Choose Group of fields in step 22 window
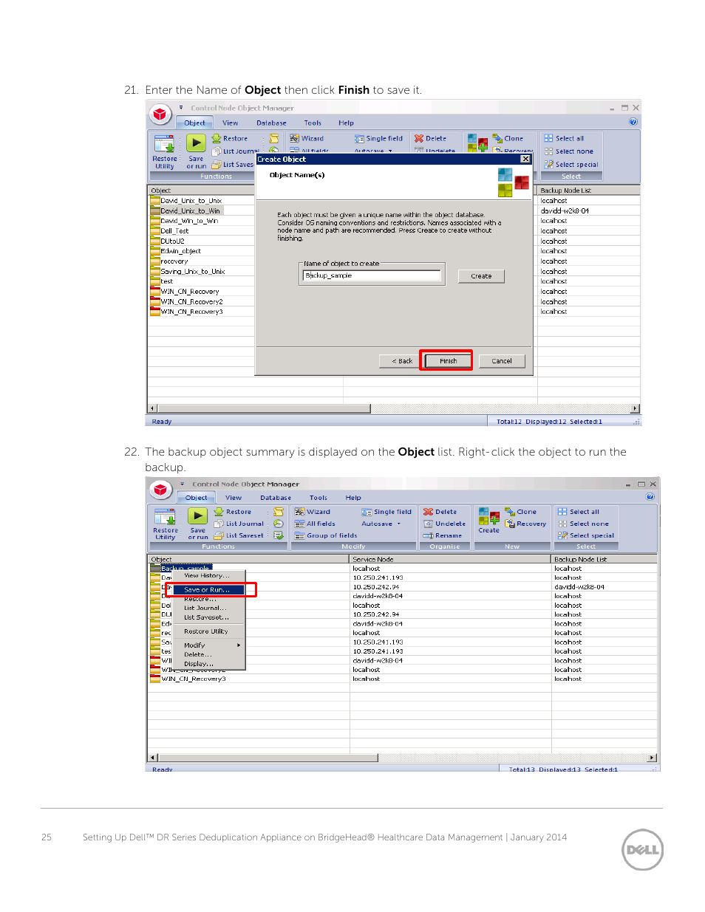 (326, 535)
